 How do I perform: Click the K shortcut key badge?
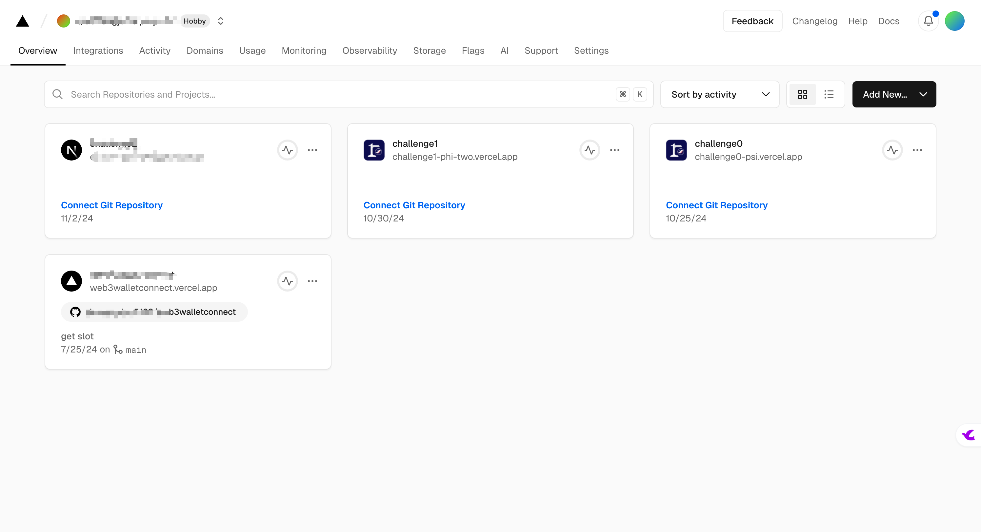(640, 94)
